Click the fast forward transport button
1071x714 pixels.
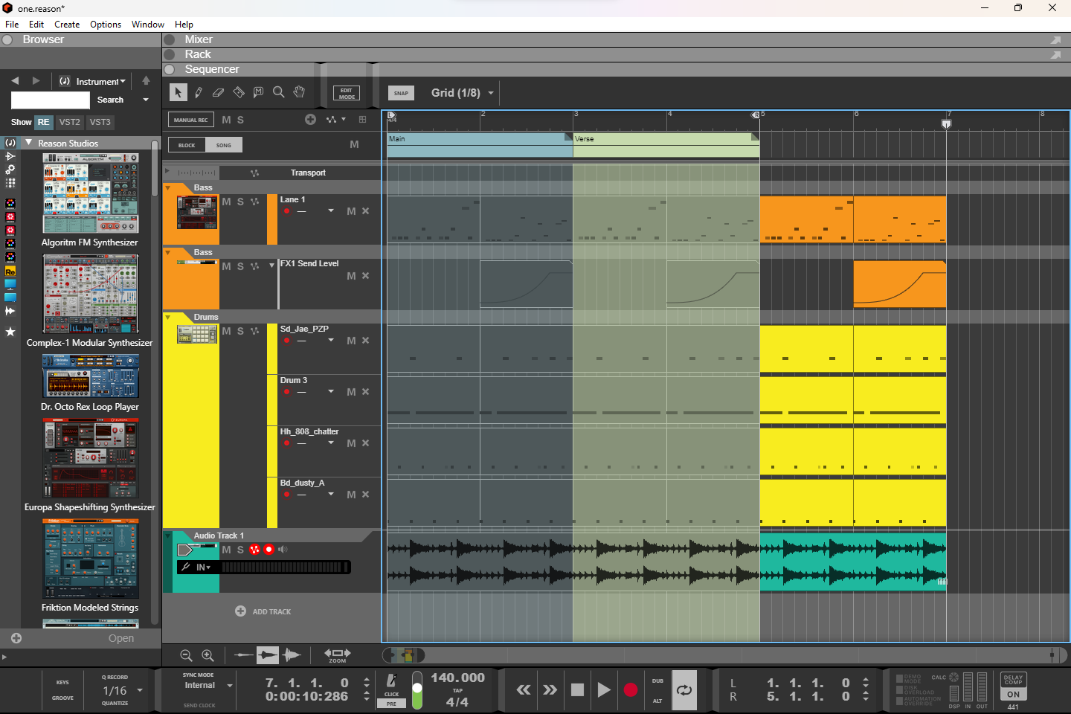point(550,690)
